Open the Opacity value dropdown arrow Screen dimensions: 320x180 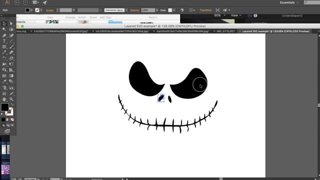(157, 10)
